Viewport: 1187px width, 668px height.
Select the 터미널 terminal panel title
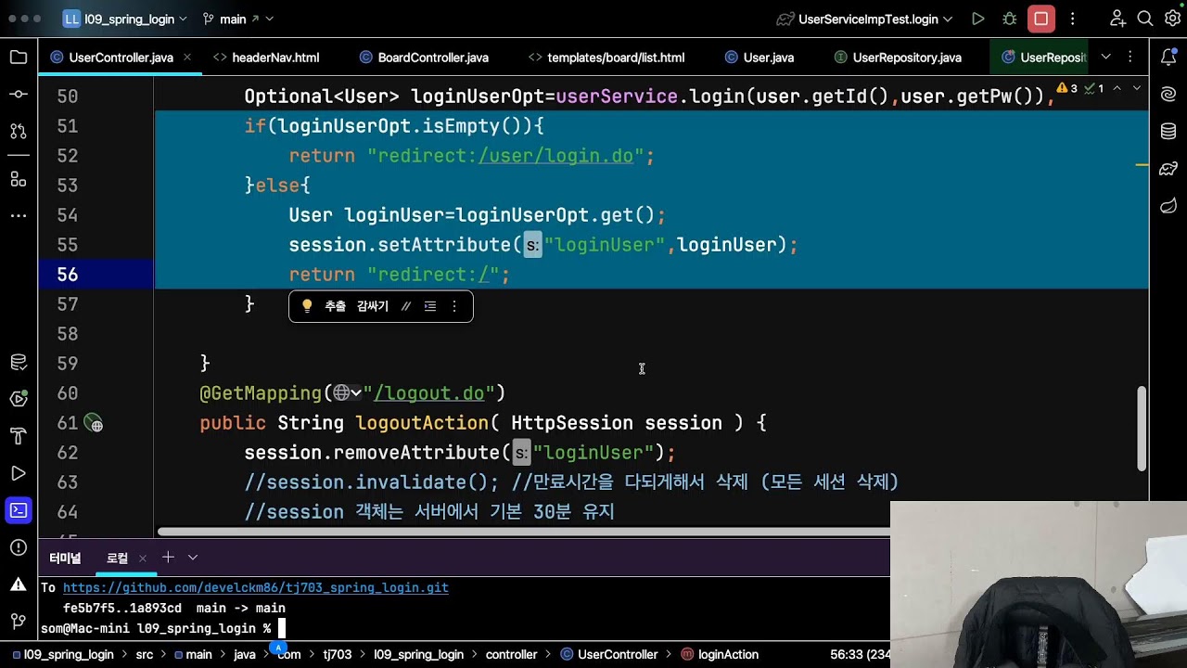pyautogui.click(x=65, y=558)
